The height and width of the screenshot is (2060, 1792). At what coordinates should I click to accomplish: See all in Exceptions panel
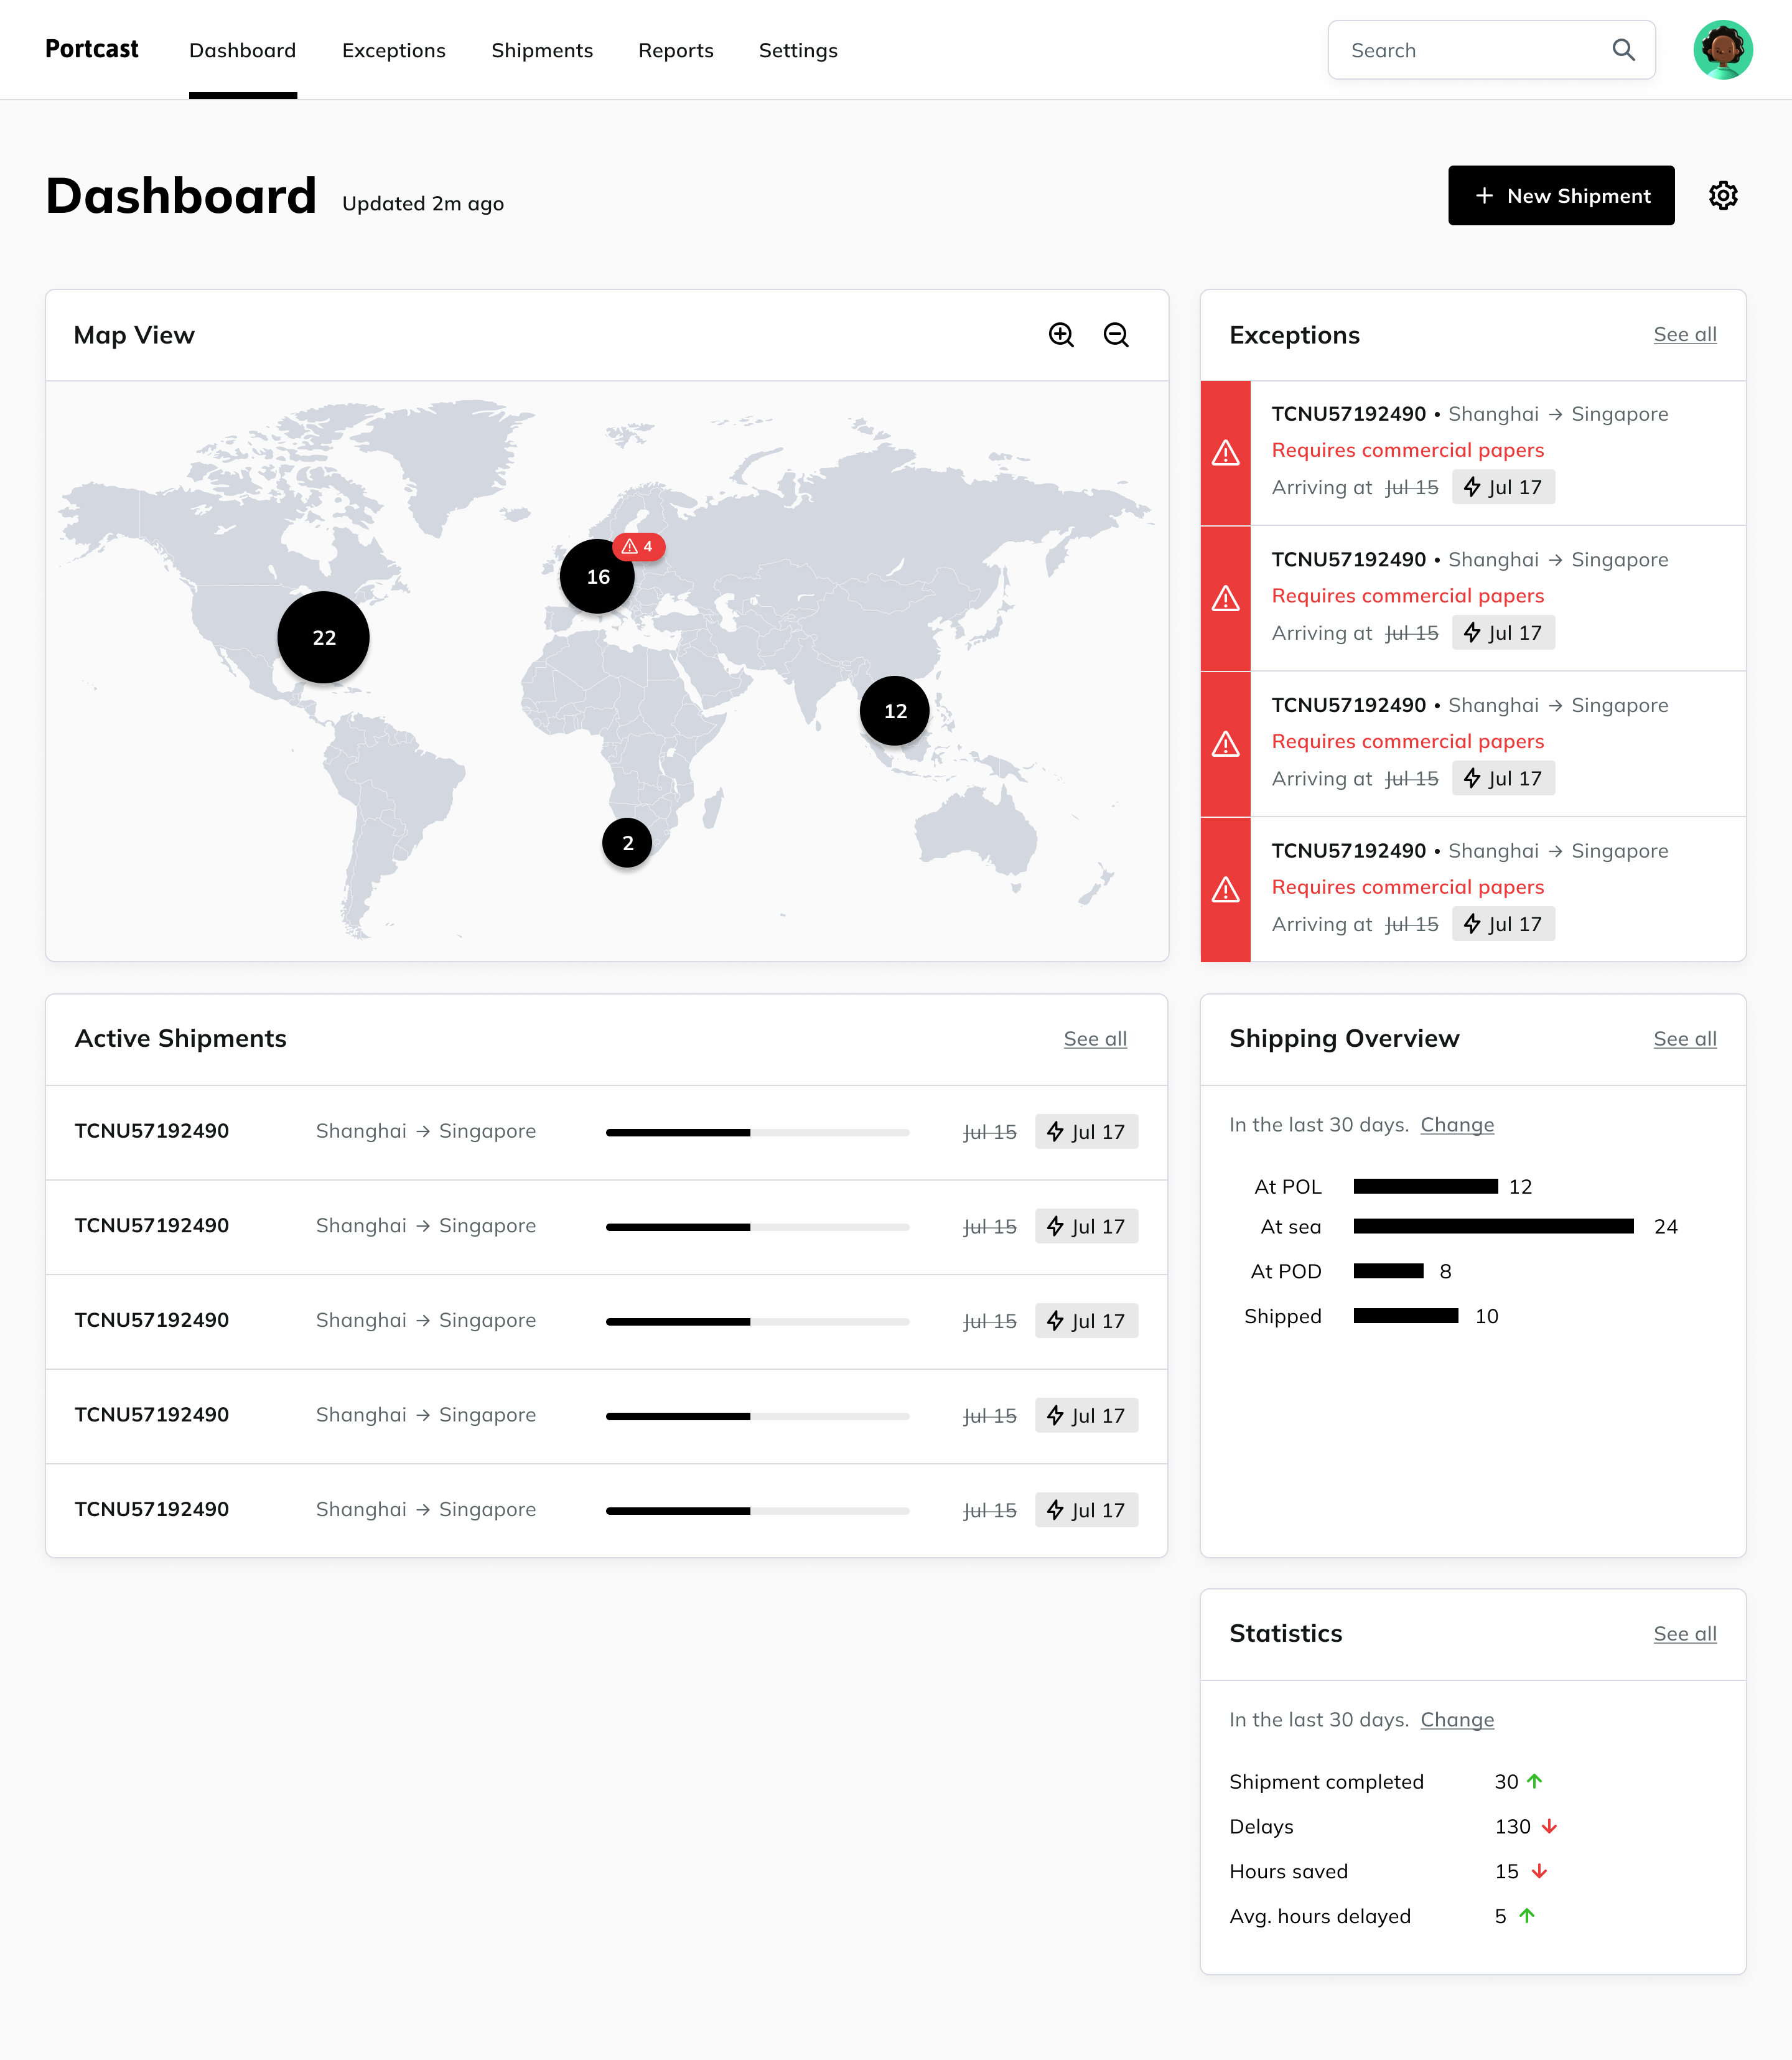(1684, 335)
